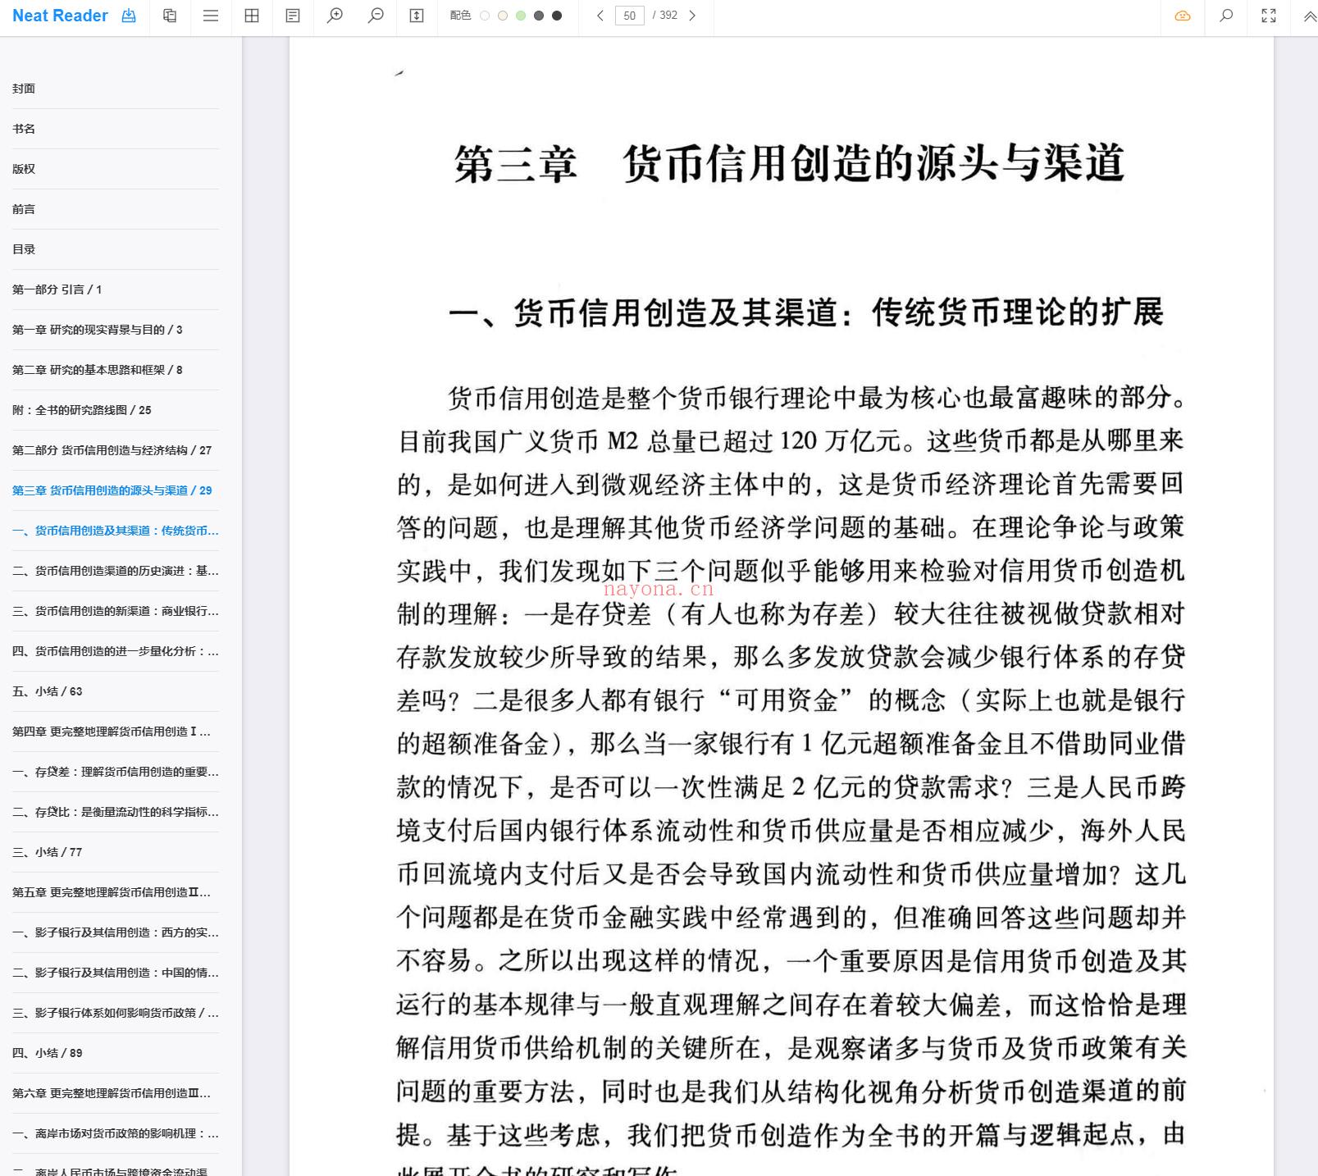Jump to 三、影子银行体系如何影响货币政策 entry
This screenshot has width=1318, height=1176.
[116, 1013]
